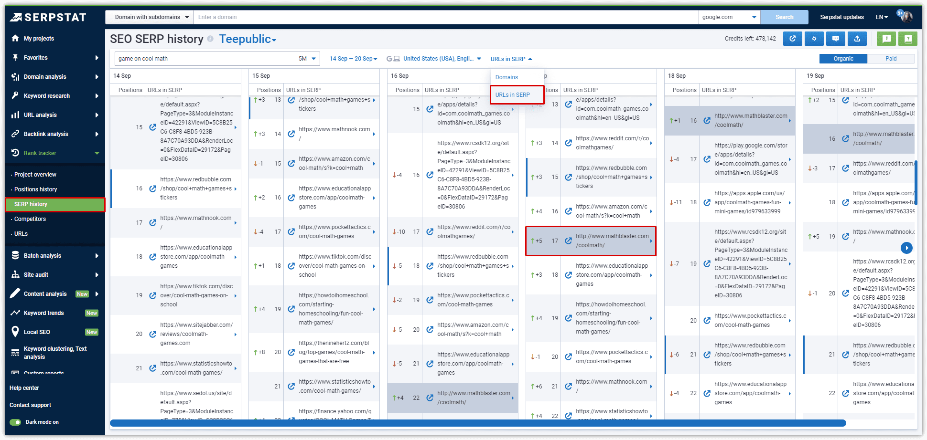Open Positions history in the sidebar
927x440 pixels.
click(x=35, y=189)
